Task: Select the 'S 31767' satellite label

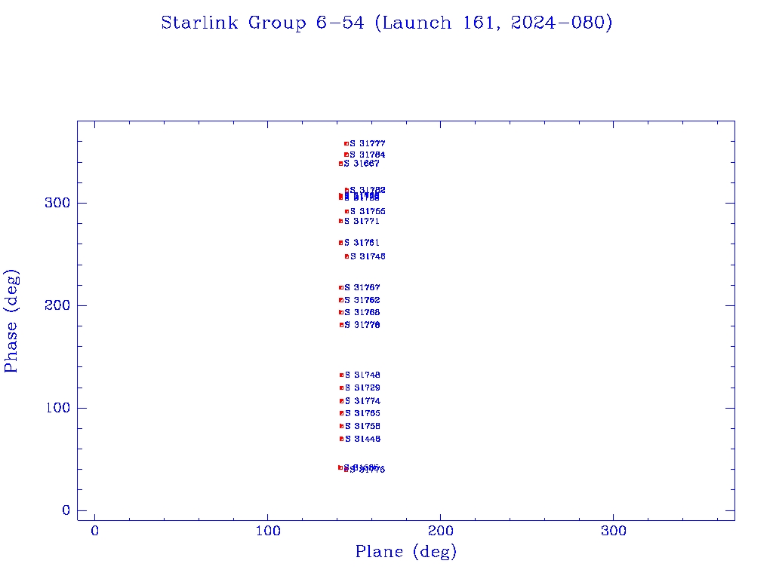Action: coord(362,287)
